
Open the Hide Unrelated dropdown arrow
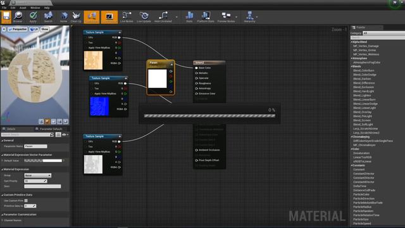pyautogui.click(x=177, y=17)
